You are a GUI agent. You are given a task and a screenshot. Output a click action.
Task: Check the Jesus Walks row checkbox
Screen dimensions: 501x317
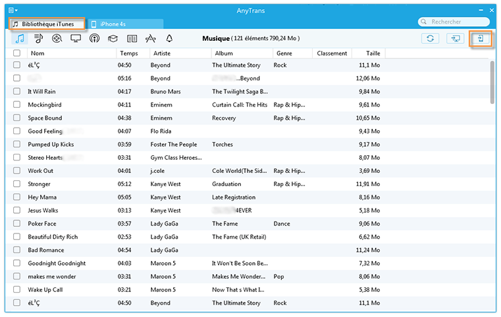17,210
